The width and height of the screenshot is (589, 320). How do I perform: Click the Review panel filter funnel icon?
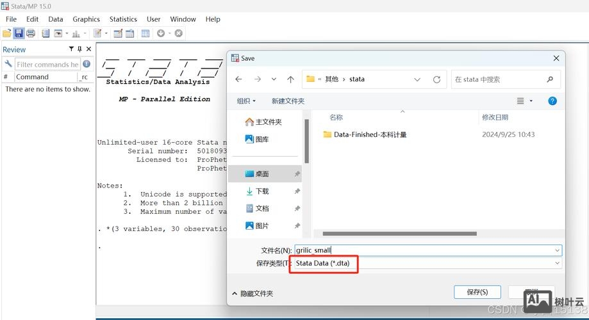tap(71, 49)
